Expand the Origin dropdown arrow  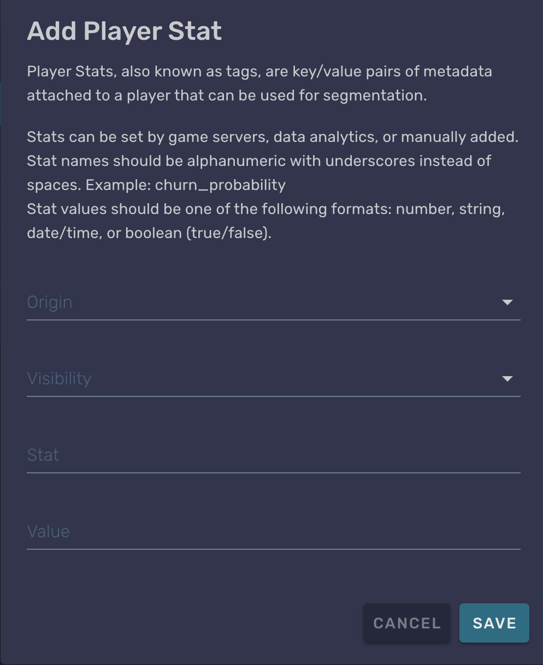[x=507, y=302]
